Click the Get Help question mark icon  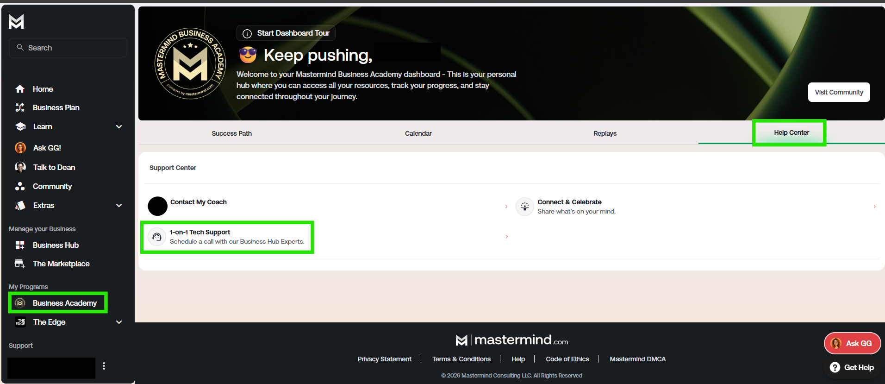[x=835, y=367]
